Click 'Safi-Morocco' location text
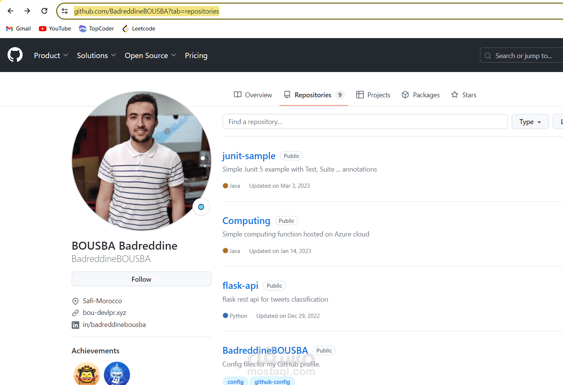 click(102, 301)
